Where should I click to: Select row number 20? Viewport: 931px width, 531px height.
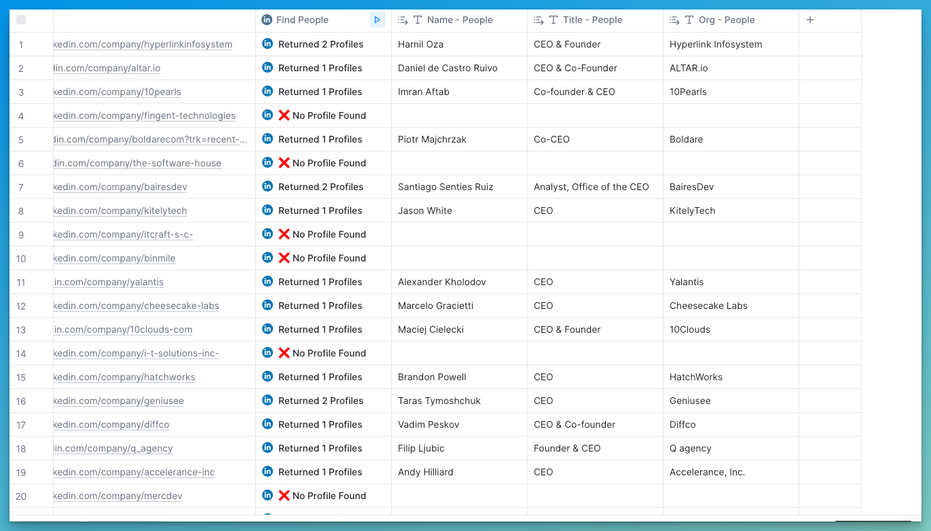(21, 496)
